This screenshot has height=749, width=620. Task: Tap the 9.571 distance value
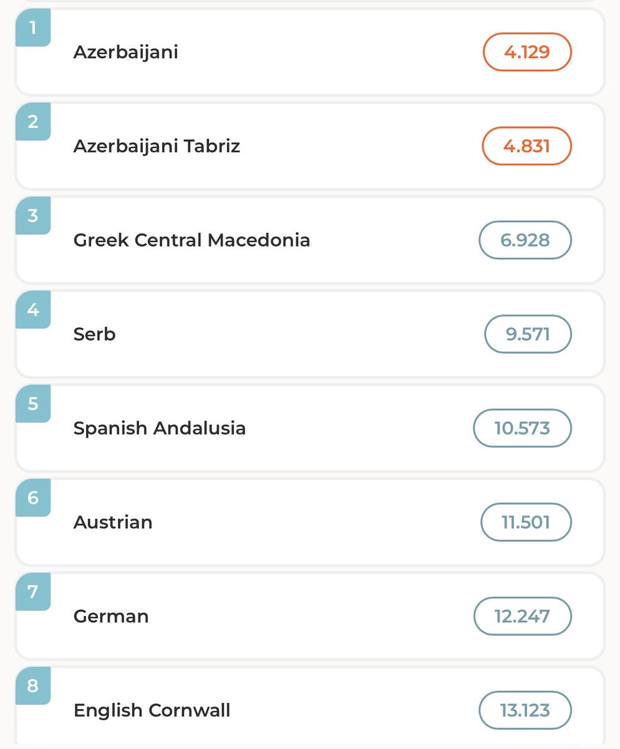tap(528, 334)
